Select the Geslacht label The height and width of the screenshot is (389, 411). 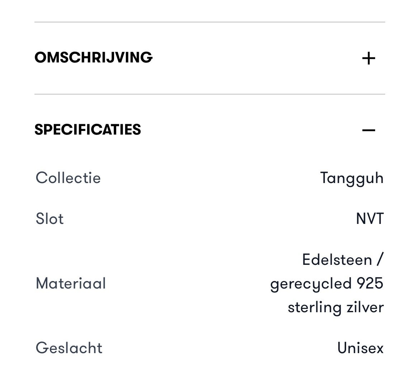(x=69, y=348)
